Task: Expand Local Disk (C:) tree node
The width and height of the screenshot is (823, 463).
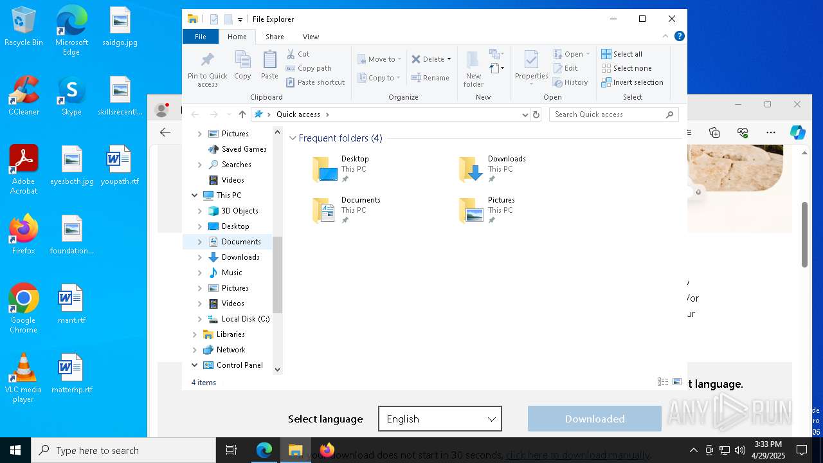Action: coord(199,319)
